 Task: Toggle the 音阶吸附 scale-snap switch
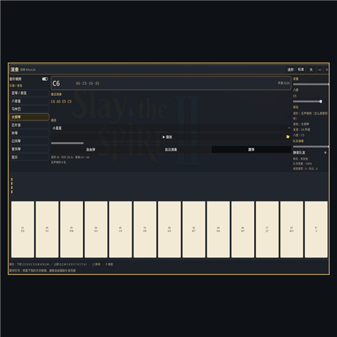[45, 79]
